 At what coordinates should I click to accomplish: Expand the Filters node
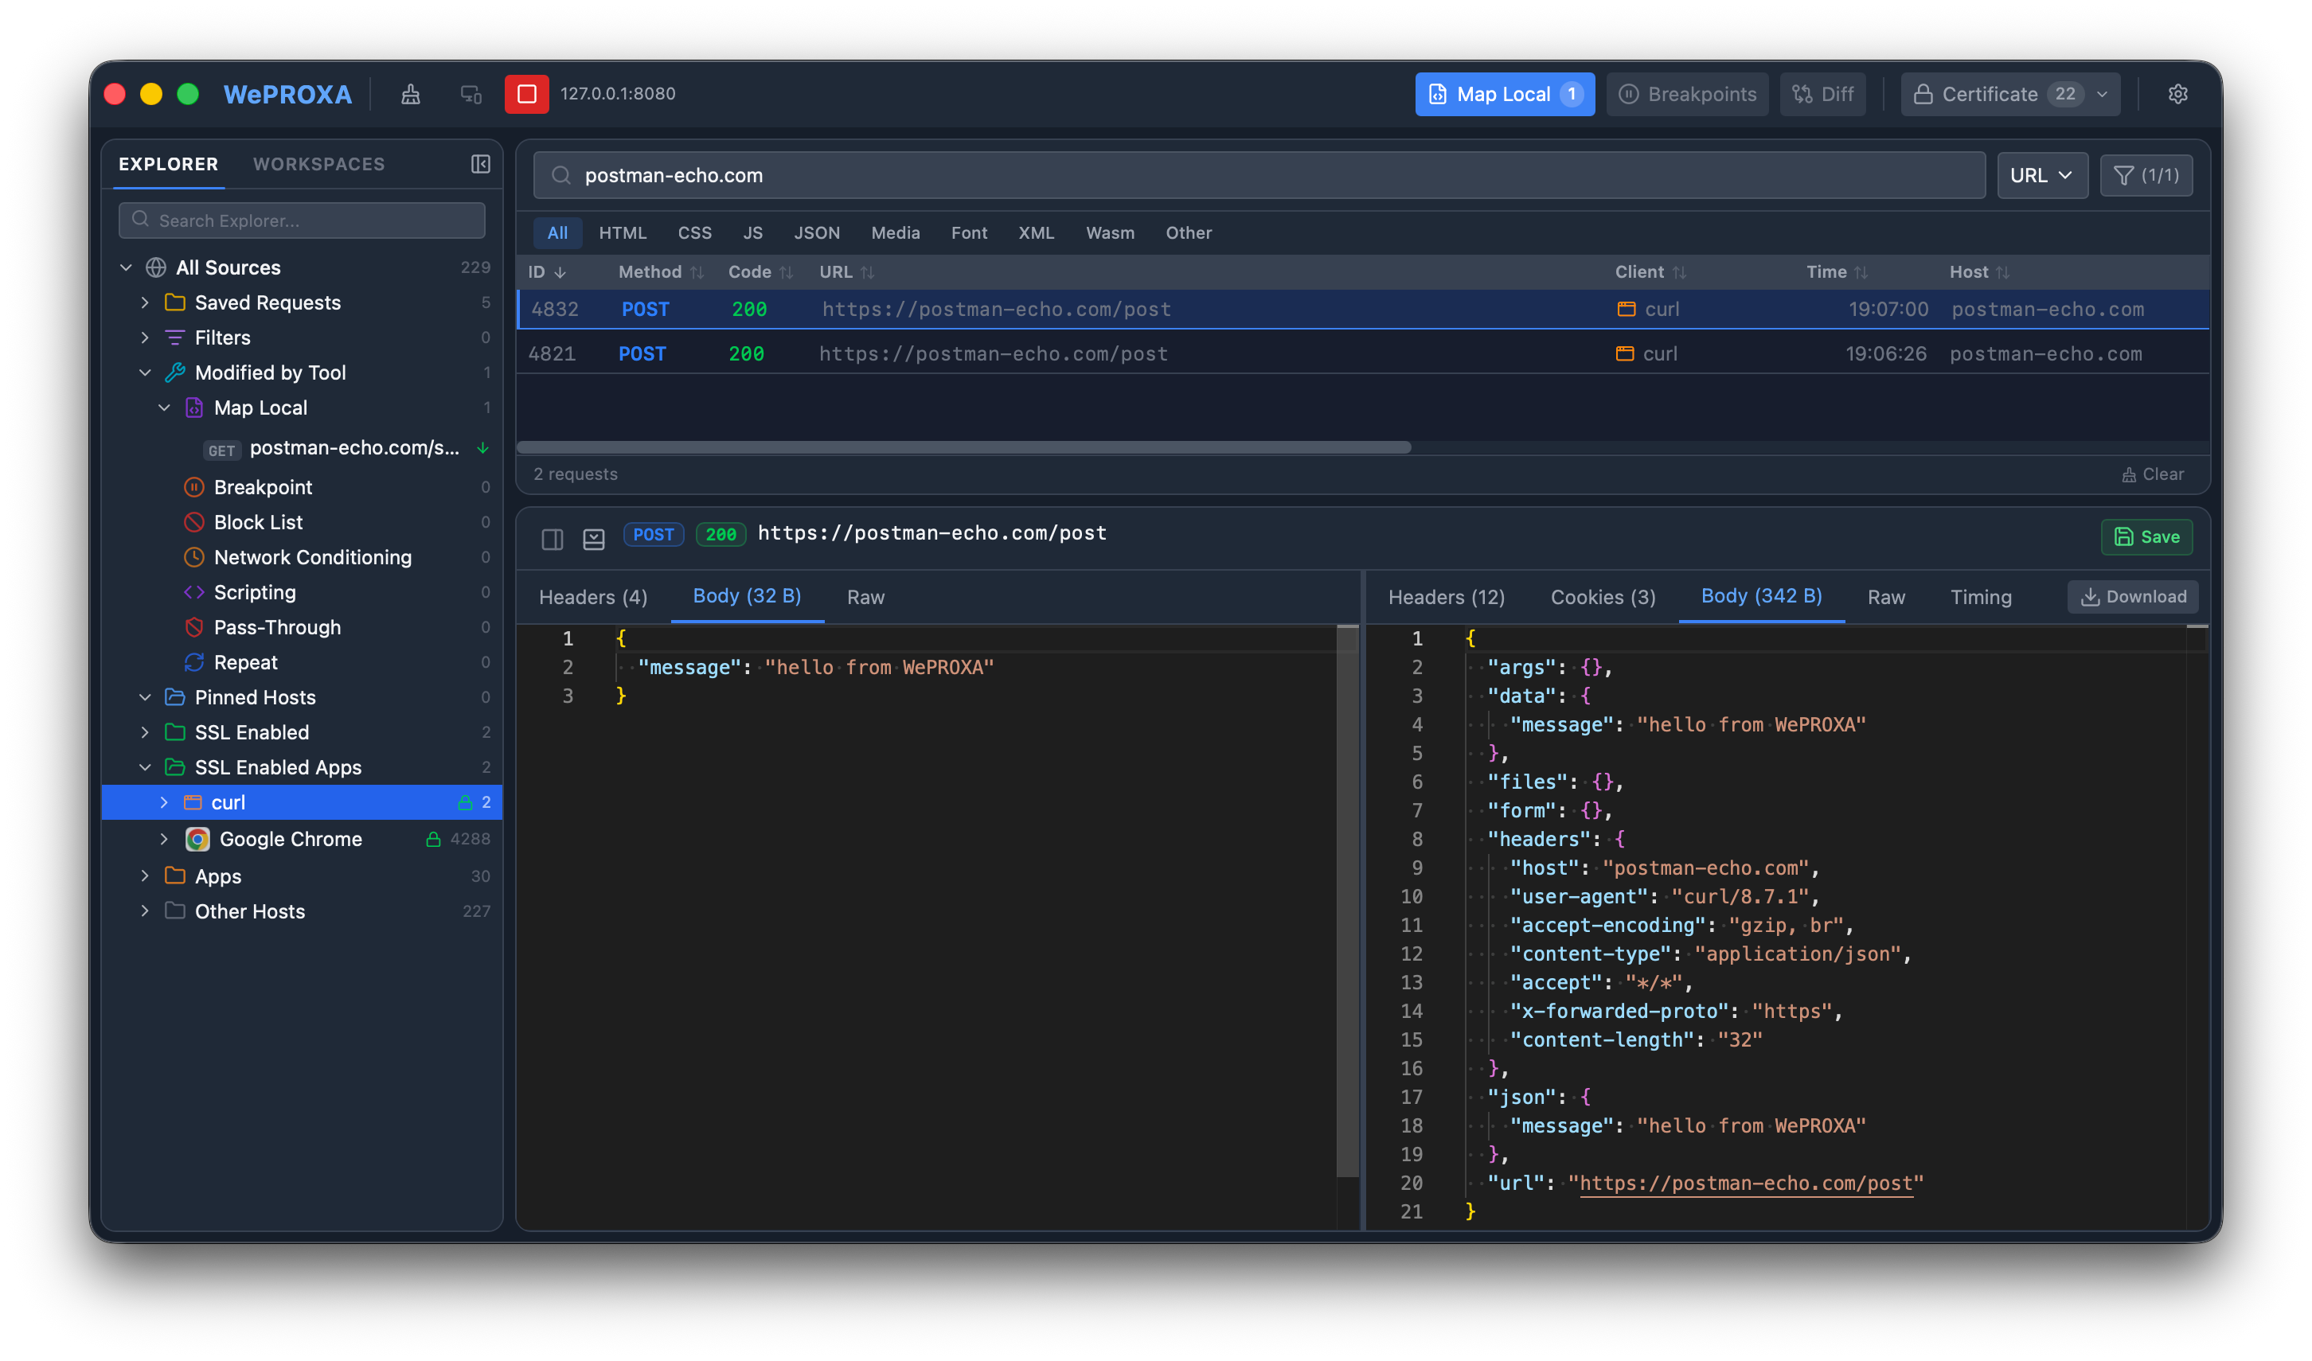(x=145, y=337)
